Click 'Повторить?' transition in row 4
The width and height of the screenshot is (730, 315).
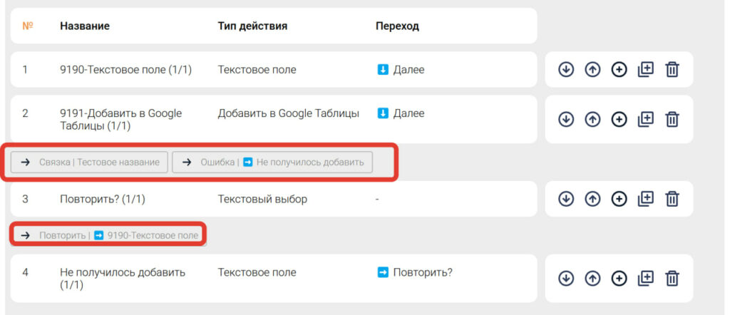pyautogui.click(x=414, y=272)
